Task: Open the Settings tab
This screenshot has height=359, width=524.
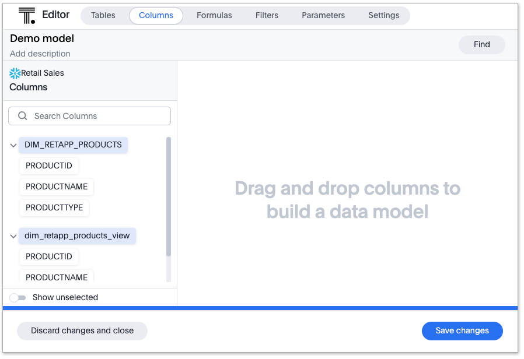Action: pyautogui.click(x=383, y=16)
